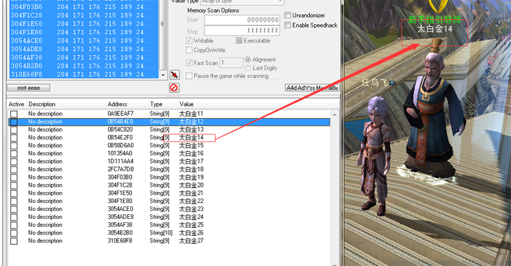Click the NPC name 太白金14 in game
511x266 pixels.
tap(435, 29)
